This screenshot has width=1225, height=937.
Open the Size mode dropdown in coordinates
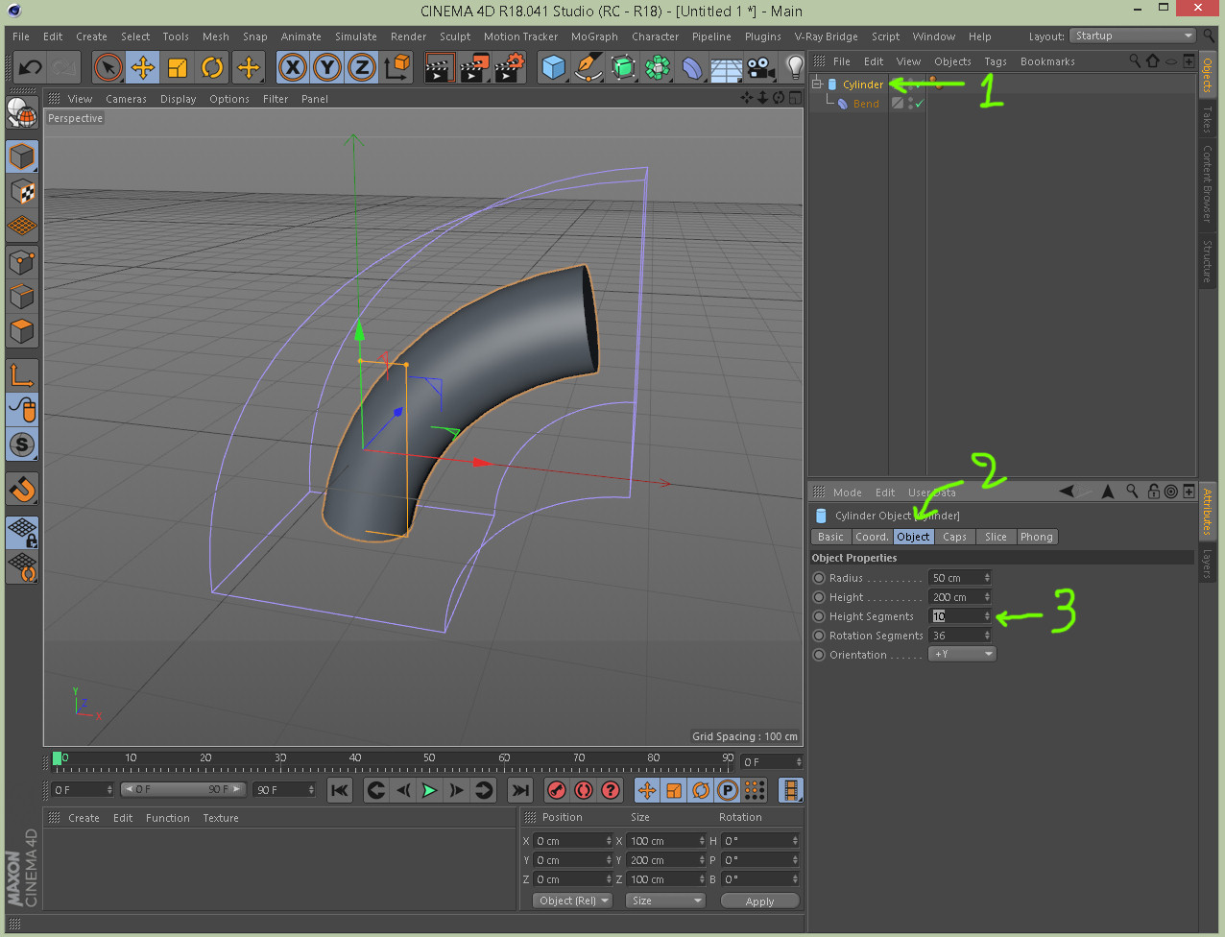pyautogui.click(x=665, y=901)
